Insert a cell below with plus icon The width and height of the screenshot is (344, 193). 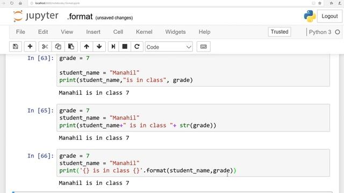[x=30, y=47]
